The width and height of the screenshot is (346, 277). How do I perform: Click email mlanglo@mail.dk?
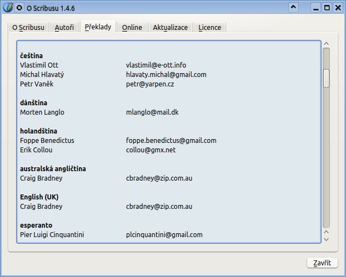point(152,112)
